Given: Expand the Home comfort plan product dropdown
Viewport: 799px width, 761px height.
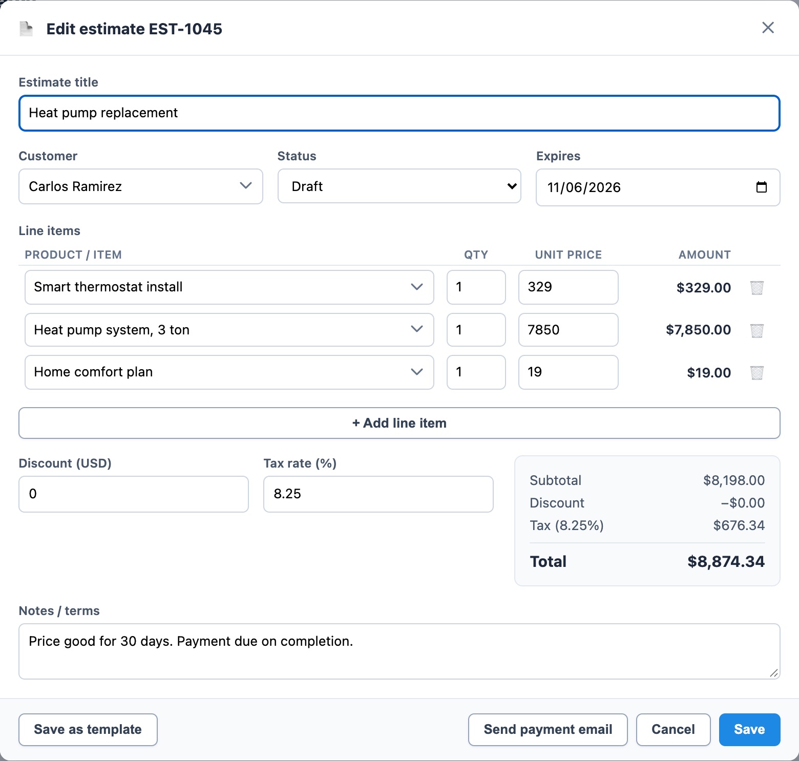Looking at the screenshot, I should [x=229, y=372].
